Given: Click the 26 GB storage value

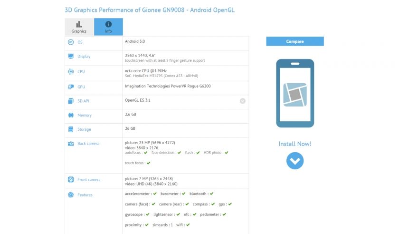Looking at the screenshot, I should [130, 128].
